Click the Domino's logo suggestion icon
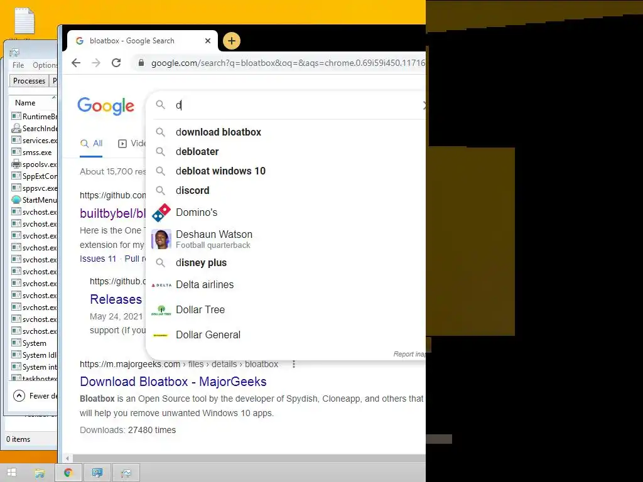Screen dimensions: 643x482 (161, 212)
